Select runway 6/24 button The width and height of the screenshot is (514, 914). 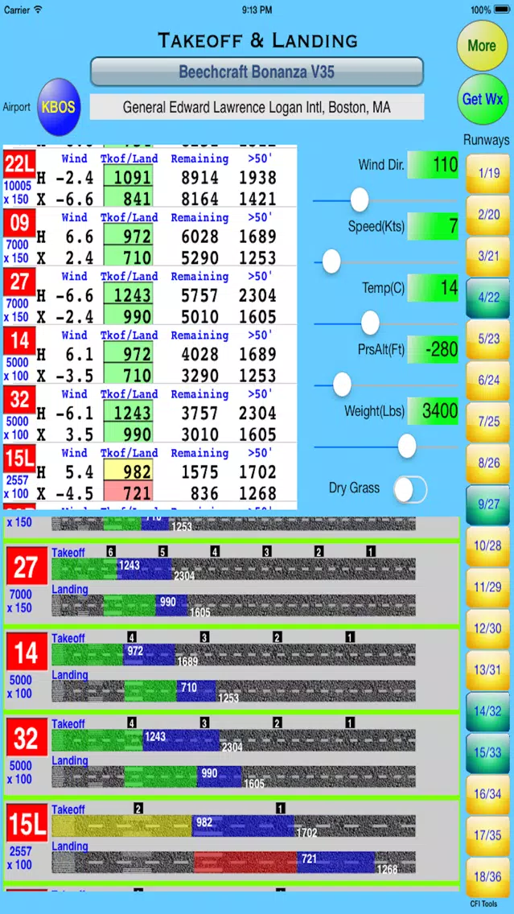488,380
